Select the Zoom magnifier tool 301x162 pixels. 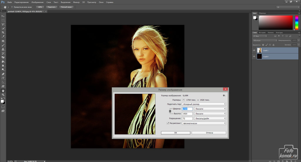click(3, 95)
